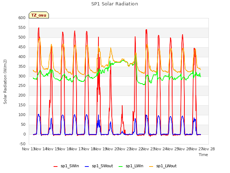Click the 550 y-axis tick label
230x173 pixels.
pyautogui.click(x=22, y=27)
